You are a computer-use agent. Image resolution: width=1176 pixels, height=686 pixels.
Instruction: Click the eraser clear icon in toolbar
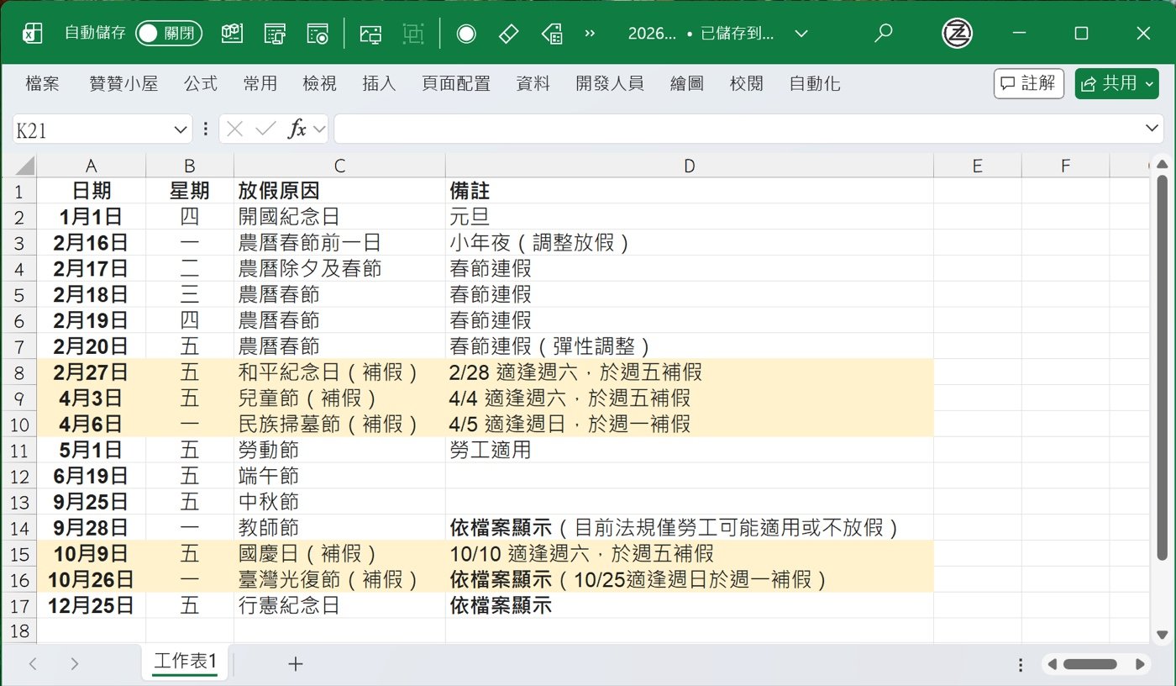click(x=509, y=34)
